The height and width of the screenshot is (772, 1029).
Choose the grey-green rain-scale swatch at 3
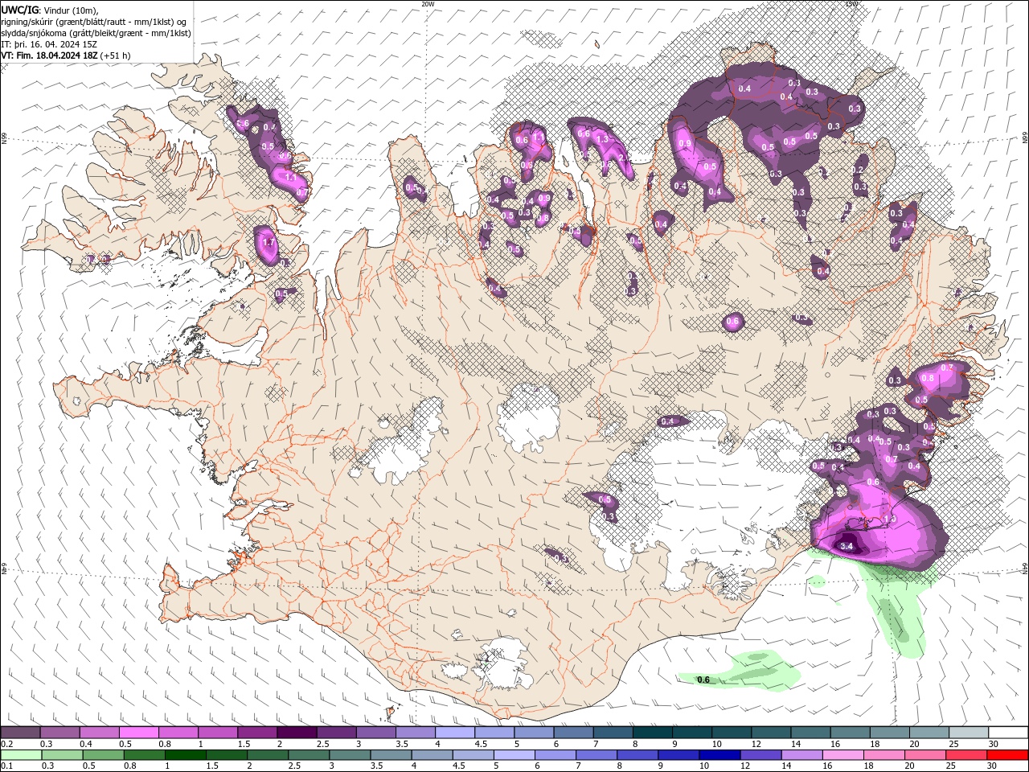point(349,755)
